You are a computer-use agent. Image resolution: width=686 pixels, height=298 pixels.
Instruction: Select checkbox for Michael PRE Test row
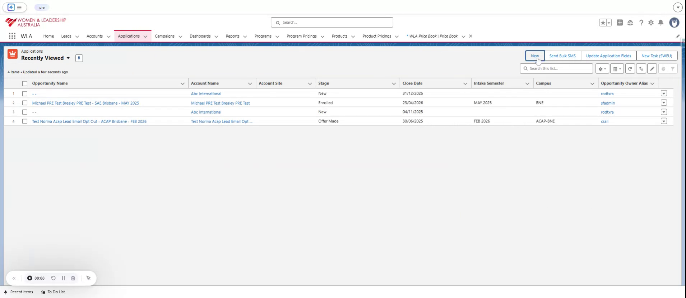tap(25, 103)
